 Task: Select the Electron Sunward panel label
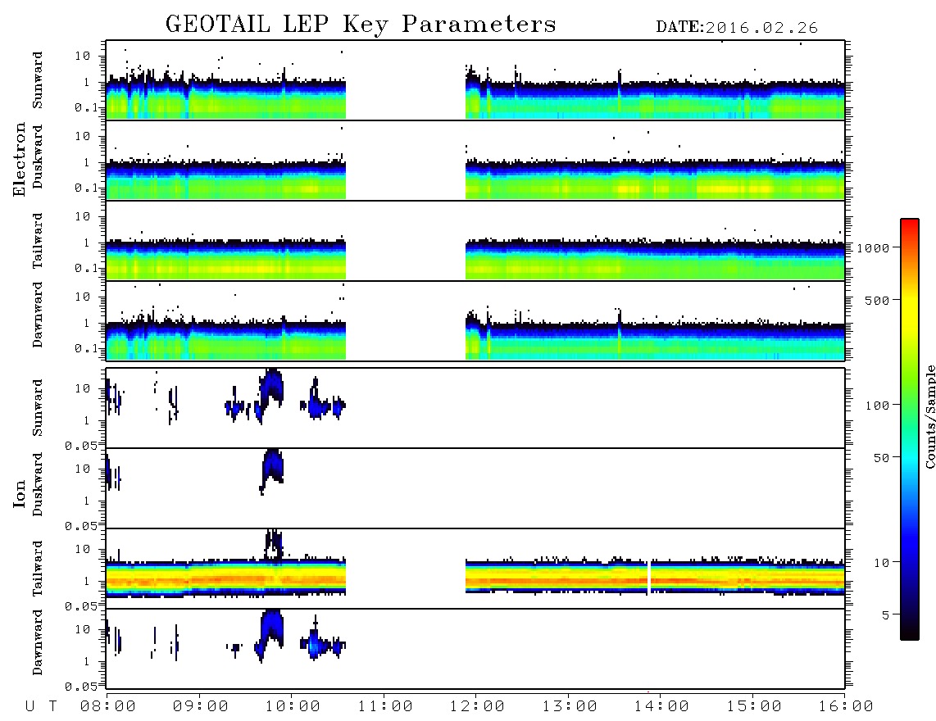tap(38, 80)
